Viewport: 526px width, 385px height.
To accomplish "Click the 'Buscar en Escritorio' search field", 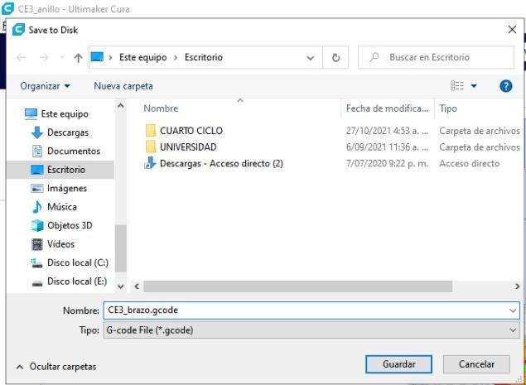I will [436, 57].
